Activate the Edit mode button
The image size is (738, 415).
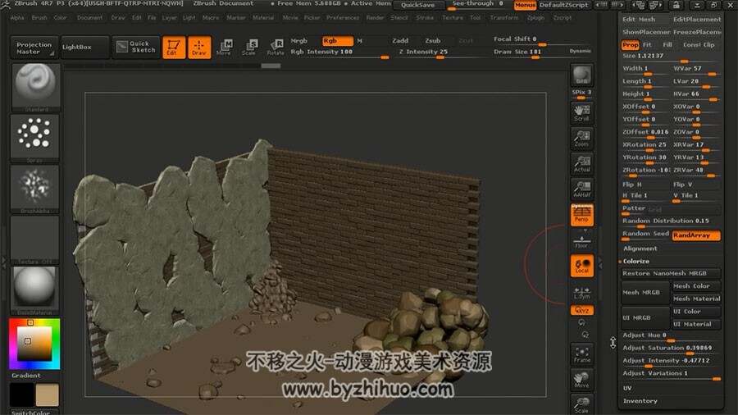click(x=174, y=47)
